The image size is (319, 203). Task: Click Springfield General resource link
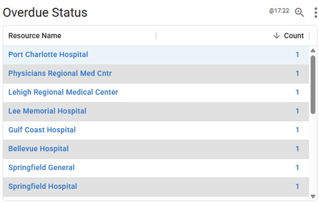[x=42, y=168]
